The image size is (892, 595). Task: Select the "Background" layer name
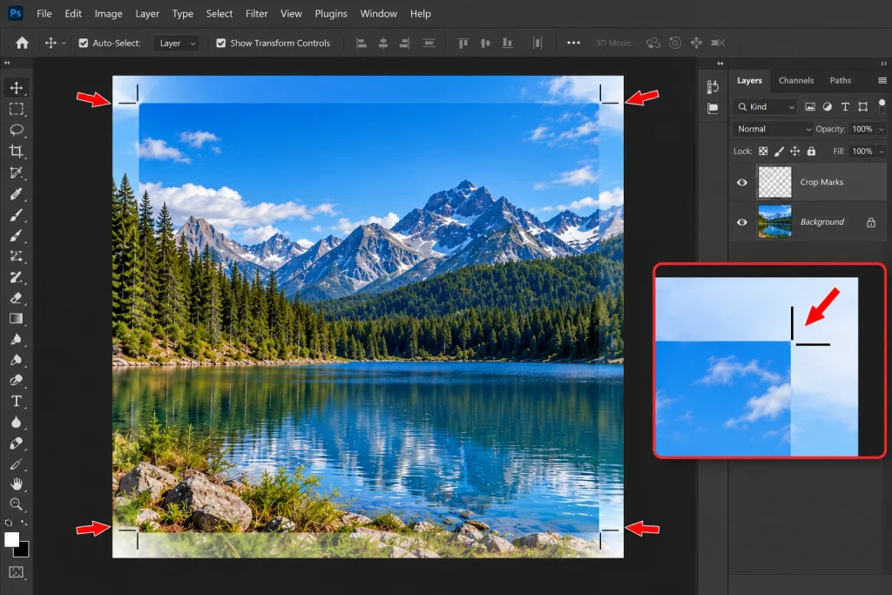click(x=822, y=222)
